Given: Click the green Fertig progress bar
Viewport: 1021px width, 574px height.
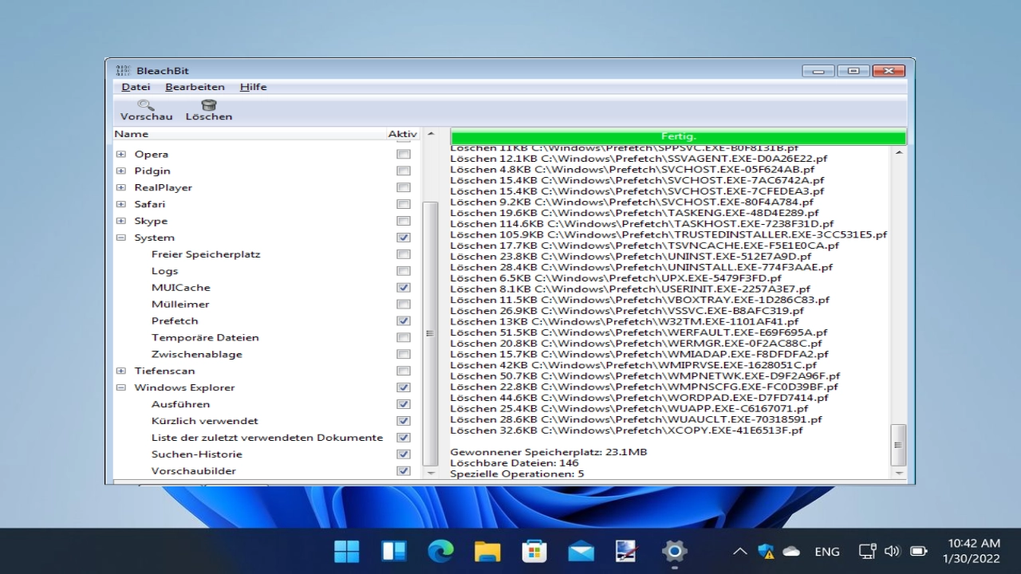Looking at the screenshot, I should (678, 136).
